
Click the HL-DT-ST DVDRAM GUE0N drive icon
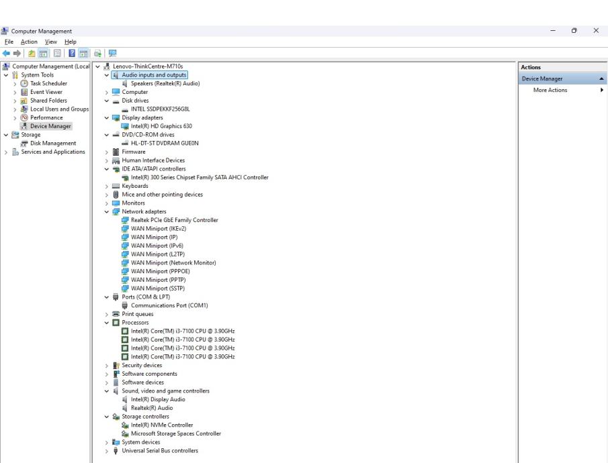pyautogui.click(x=125, y=144)
